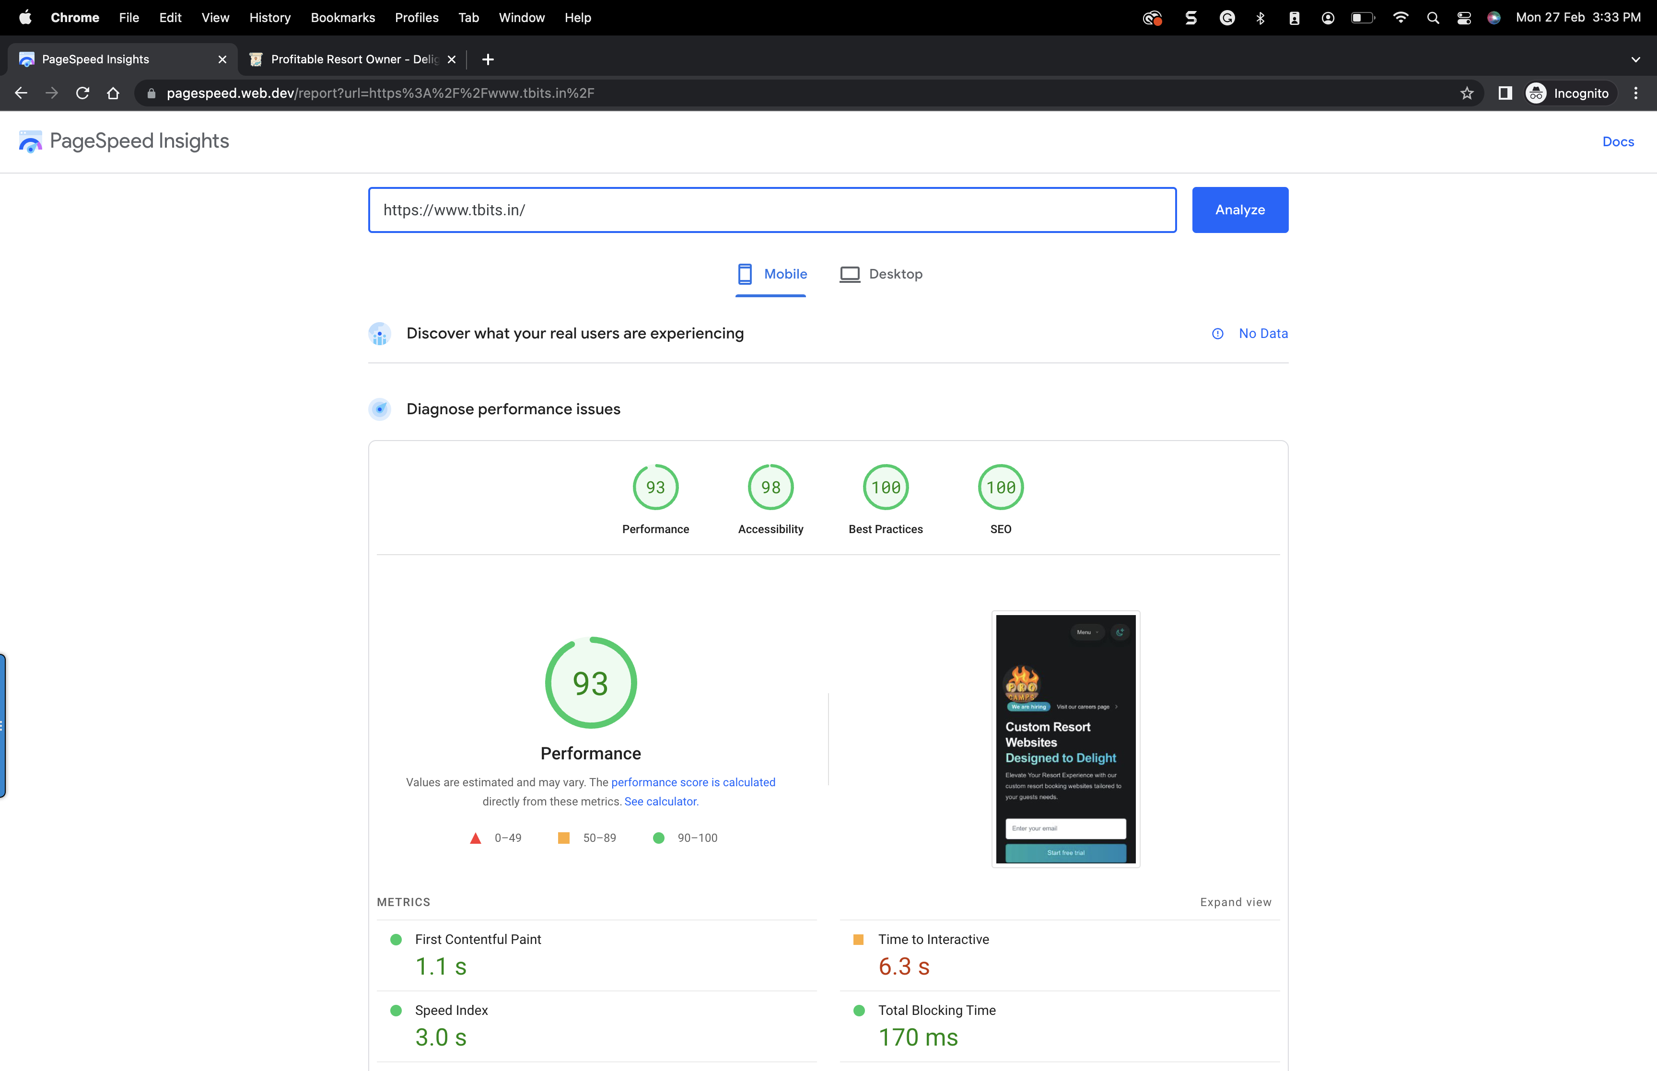Click the First Contentful Paint metric label
1657x1071 pixels.
point(478,940)
